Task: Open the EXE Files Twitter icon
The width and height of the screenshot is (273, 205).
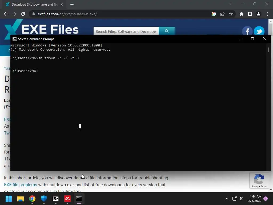Action: click(259, 31)
